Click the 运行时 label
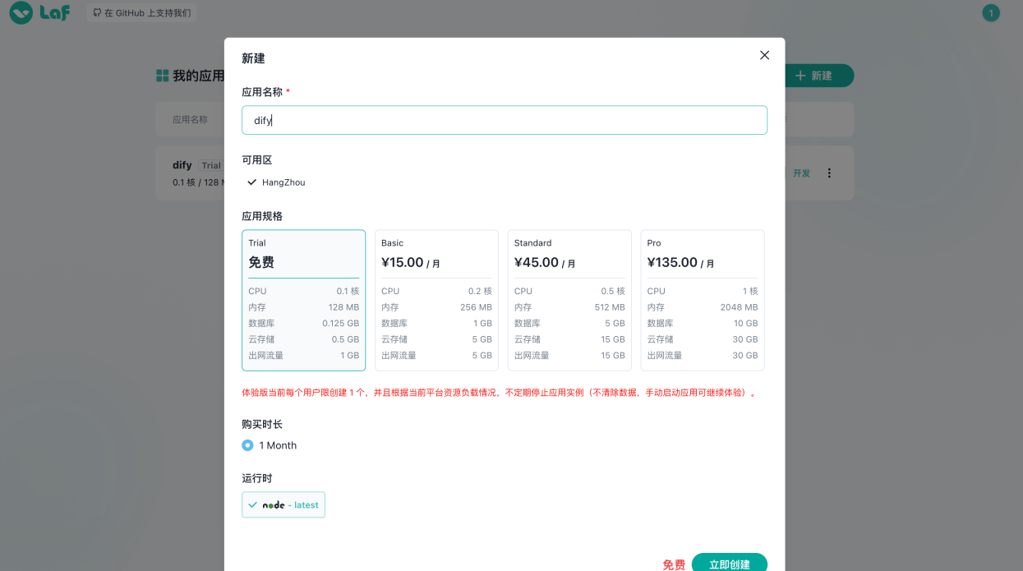 (256, 478)
